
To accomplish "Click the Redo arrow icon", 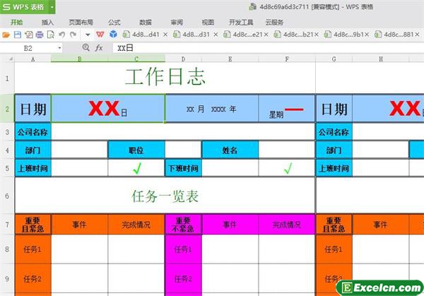I will 73,35.
